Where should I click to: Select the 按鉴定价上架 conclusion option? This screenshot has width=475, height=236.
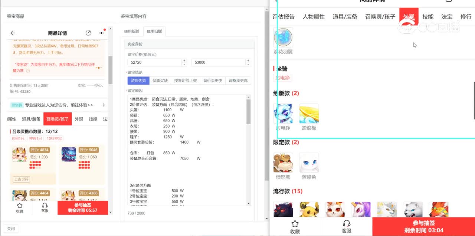coord(185,81)
